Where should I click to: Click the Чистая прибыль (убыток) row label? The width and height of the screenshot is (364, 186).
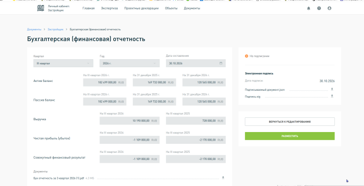pyautogui.click(x=52, y=138)
